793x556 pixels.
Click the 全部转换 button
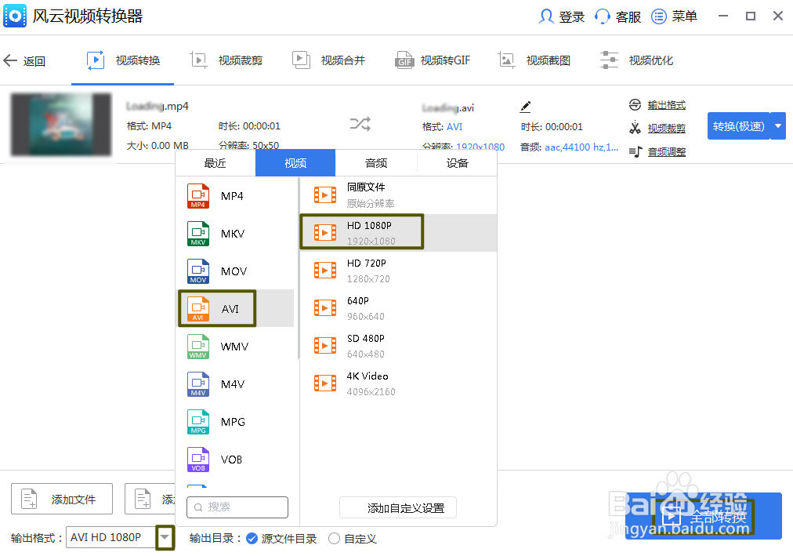pyautogui.click(x=704, y=516)
